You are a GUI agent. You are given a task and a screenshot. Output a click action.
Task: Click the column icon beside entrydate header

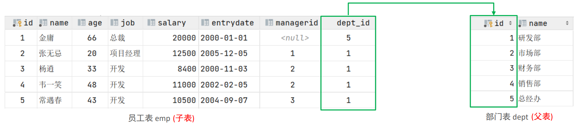[205, 23]
